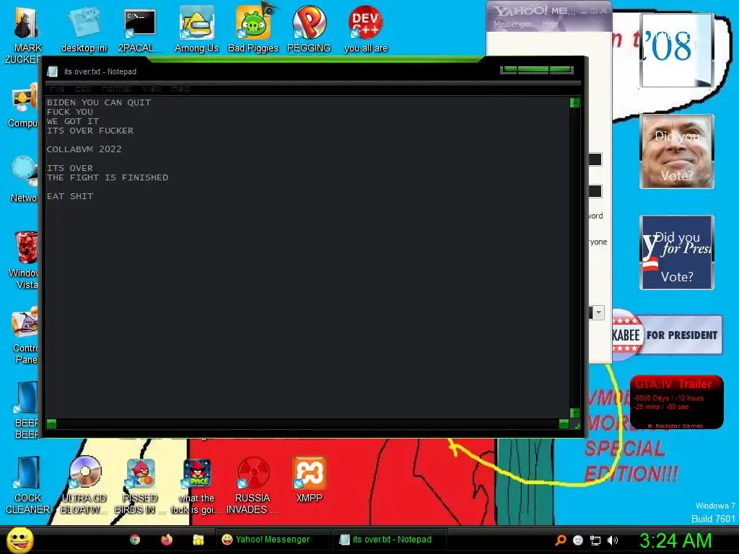Open the Computer desktop icon

[x=24, y=106]
